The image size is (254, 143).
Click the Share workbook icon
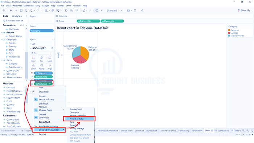click(142, 11)
